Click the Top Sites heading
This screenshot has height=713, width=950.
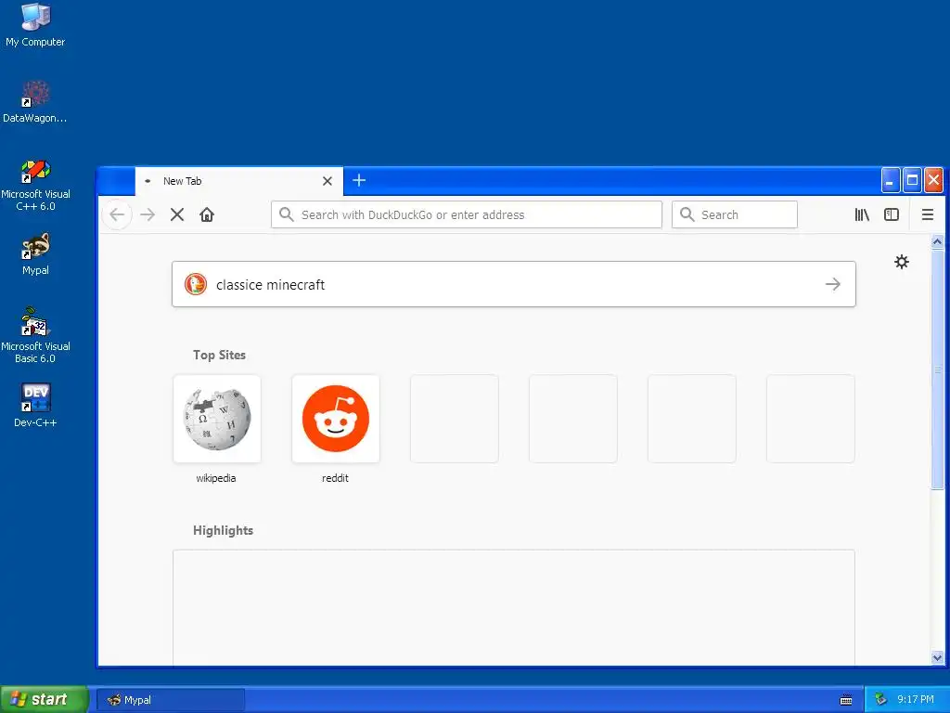click(x=219, y=355)
